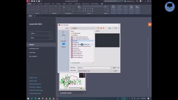Open File Explorer from the taskbar
Viewport: 178px width, 100px height.
39,99
